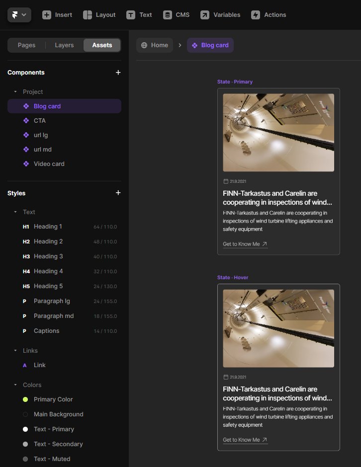Click the H5 style icon

(26, 287)
